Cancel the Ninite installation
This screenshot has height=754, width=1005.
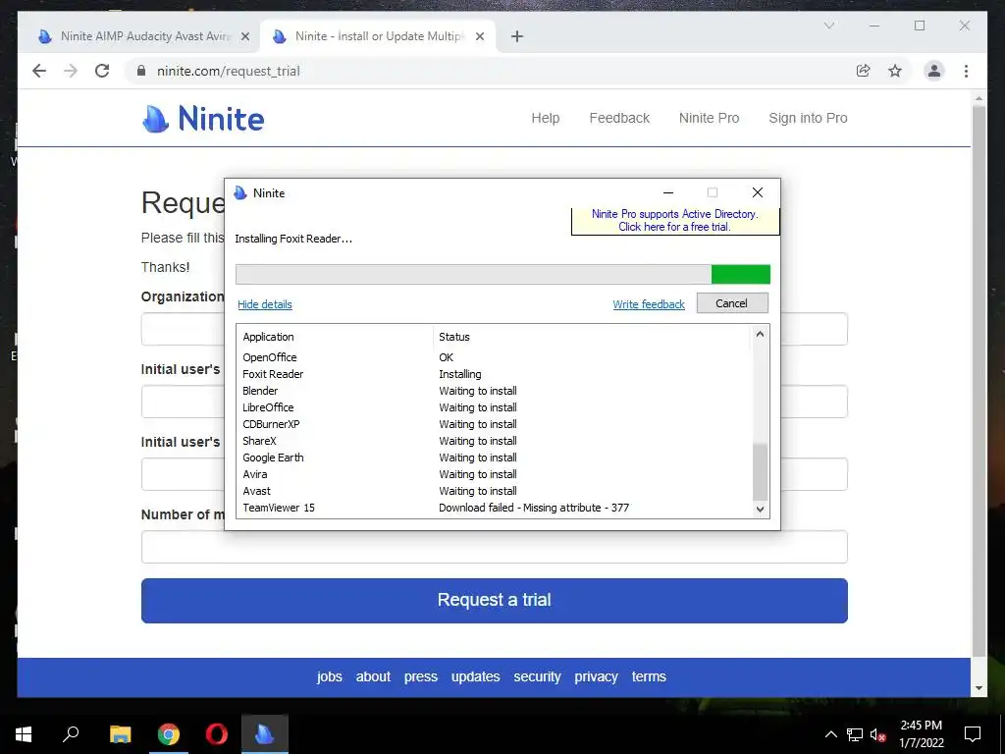coord(732,303)
